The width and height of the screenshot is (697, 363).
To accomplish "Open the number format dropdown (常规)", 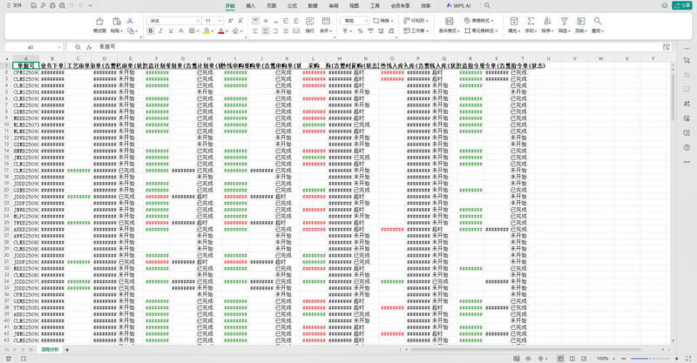I will 355,19.
